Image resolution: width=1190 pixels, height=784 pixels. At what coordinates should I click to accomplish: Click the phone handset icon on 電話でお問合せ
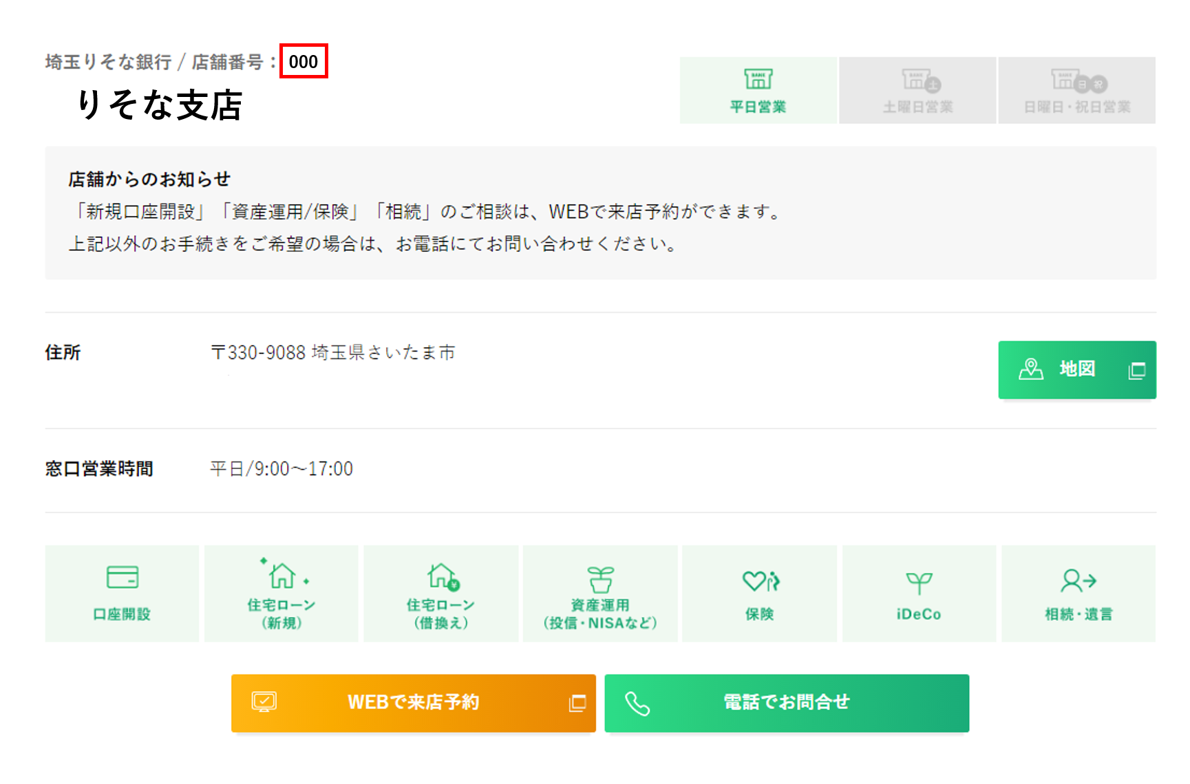[x=637, y=704]
